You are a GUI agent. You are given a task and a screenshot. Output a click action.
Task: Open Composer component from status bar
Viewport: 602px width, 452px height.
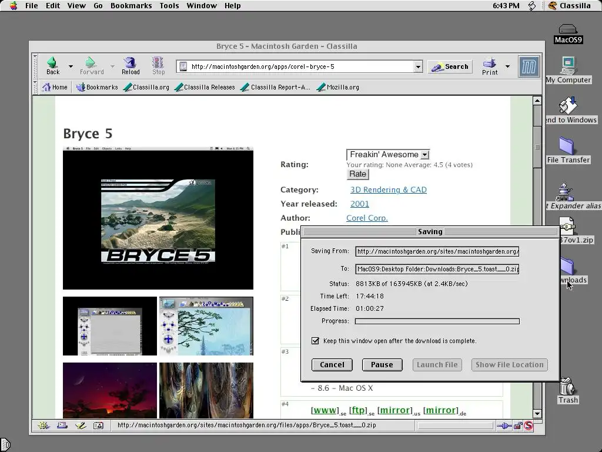point(81,426)
